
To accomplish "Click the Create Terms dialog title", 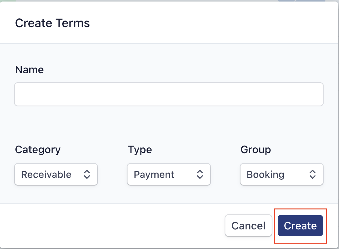I will click(53, 23).
